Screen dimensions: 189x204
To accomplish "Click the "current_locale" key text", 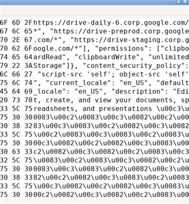I will click(x=79, y=83).
